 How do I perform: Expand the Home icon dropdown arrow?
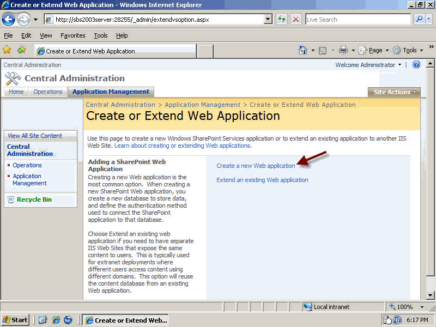tap(313, 50)
